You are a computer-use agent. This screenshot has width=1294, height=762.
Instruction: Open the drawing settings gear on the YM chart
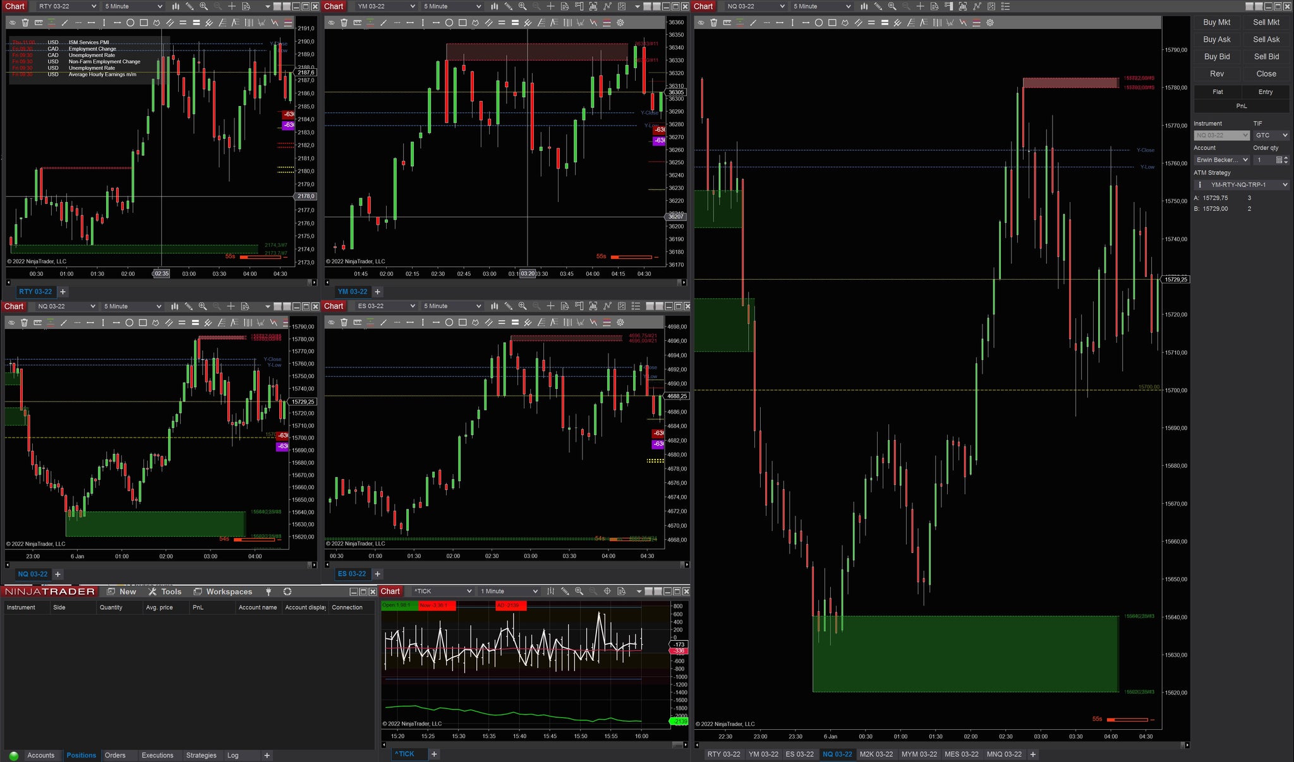[620, 23]
